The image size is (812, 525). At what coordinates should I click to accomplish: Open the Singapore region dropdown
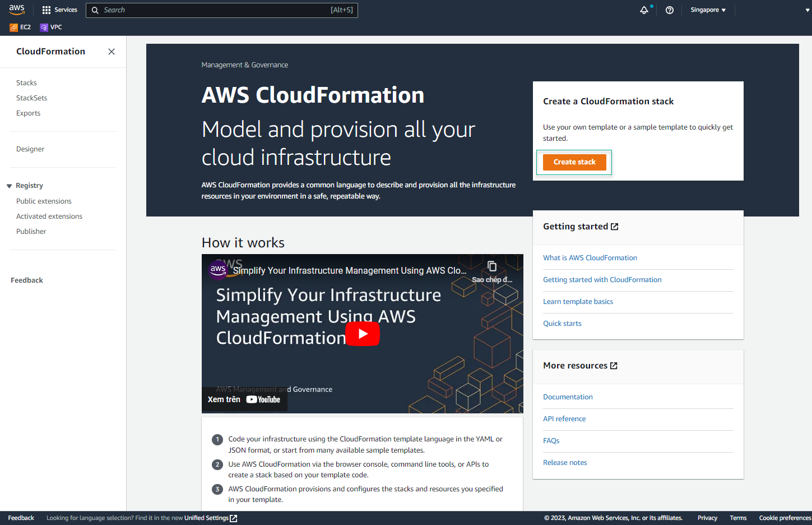(x=708, y=10)
